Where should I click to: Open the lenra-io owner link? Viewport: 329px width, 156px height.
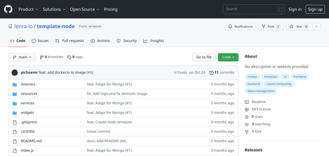click(24, 26)
